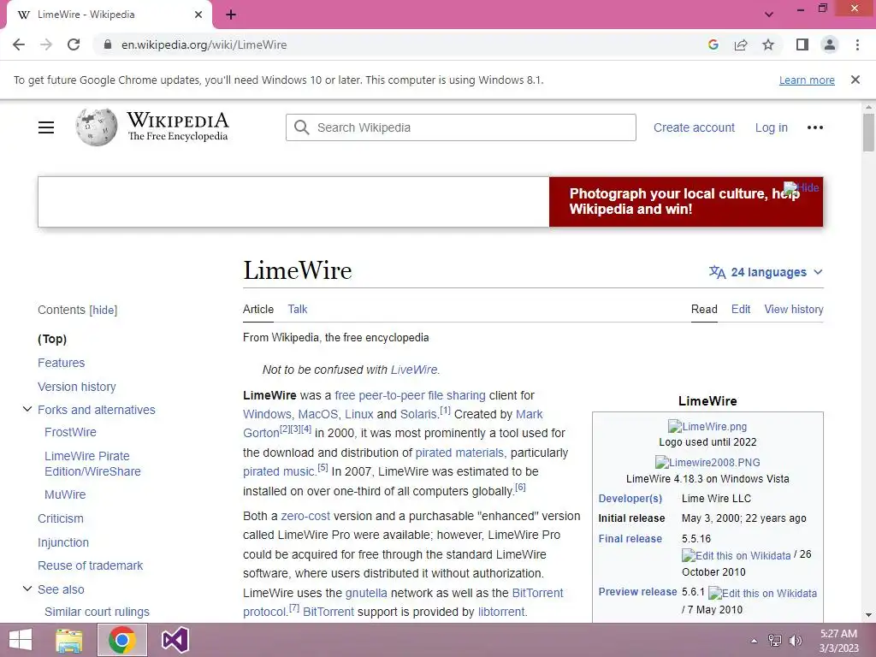Hide the Contents sidebar
The image size is (876, 657).
coord(104,310)
